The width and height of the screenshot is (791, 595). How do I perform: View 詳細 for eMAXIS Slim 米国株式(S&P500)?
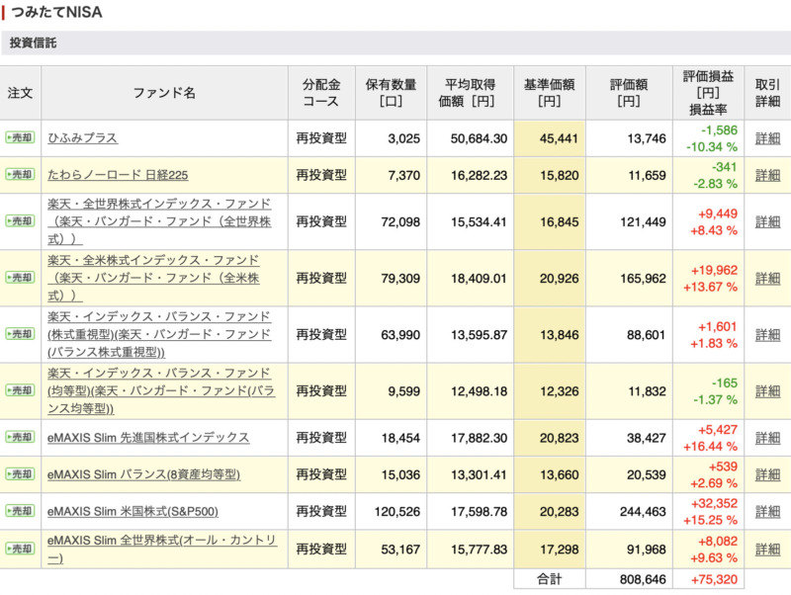click(x=767, y=511)
